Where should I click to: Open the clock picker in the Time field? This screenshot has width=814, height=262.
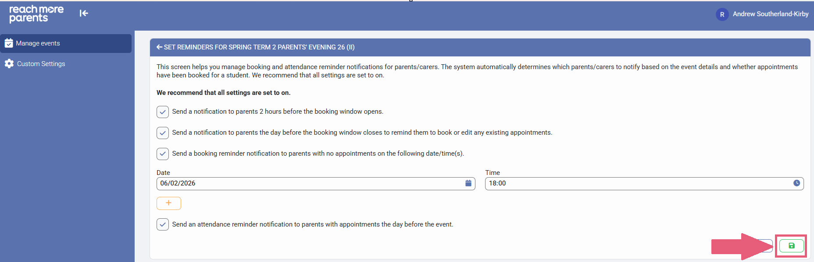[x=796, y=183]
